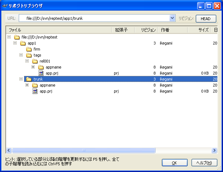Select the firm folder label
The height and width of the screenshot is (172, 223).
tap(37, 49)
